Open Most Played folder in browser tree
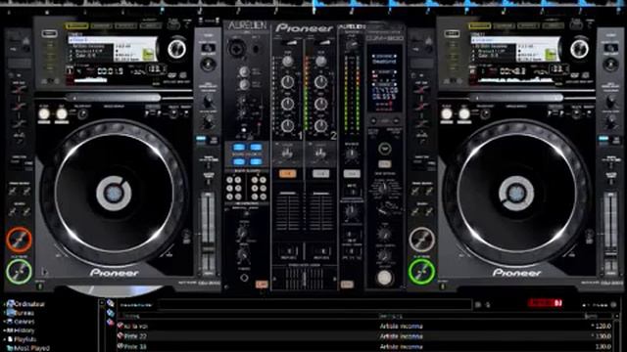627x352 pixels. coord(31,348)
